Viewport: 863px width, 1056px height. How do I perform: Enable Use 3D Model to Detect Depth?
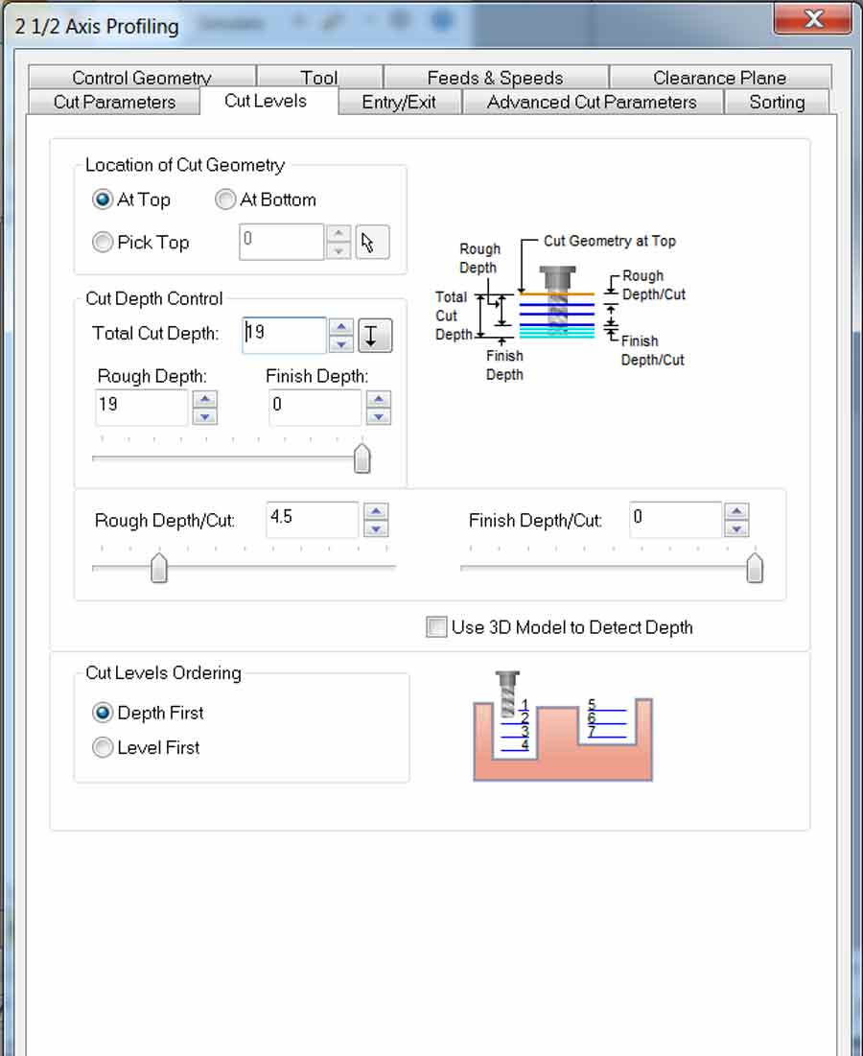click(x=437, y=627)
